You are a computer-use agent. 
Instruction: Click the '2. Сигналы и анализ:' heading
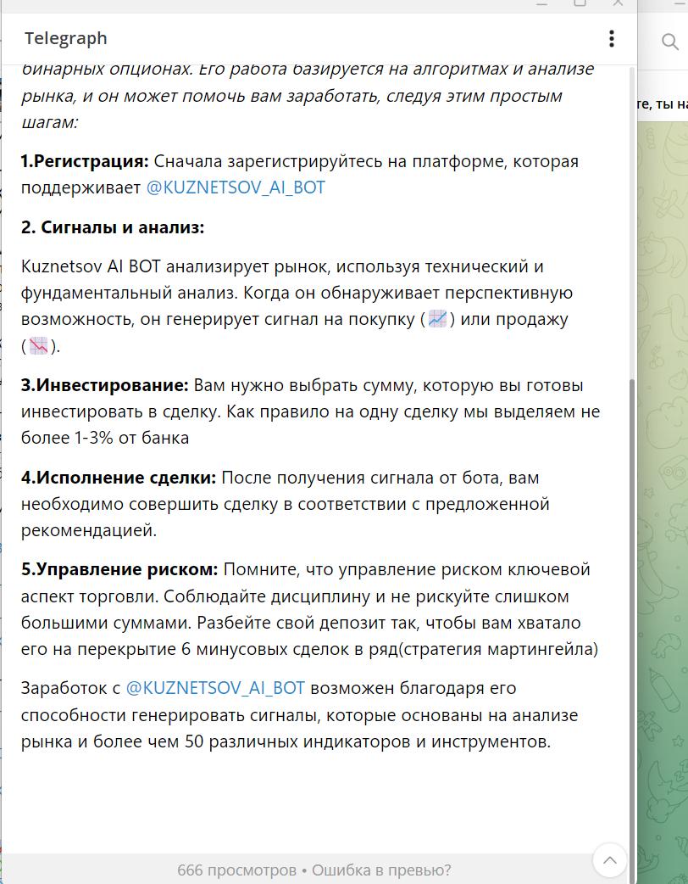(x=113, y=227)
